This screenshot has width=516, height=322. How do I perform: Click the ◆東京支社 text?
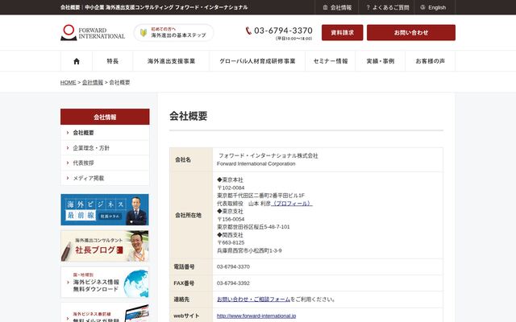(230, 211)
